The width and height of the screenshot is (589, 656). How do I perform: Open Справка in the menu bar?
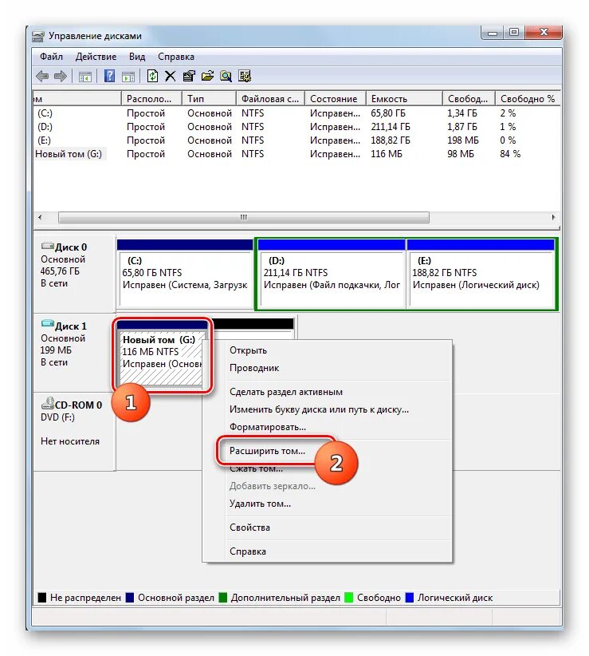point(176,57)
